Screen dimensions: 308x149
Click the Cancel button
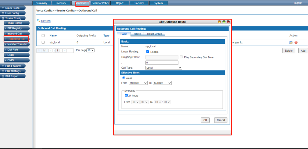point(221,120)
